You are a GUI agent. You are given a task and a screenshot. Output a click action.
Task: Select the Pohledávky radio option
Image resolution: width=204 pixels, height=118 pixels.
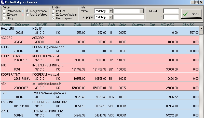coord(4,11)
